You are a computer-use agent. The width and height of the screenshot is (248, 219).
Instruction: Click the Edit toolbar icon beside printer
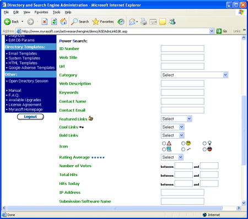point(153,22)
